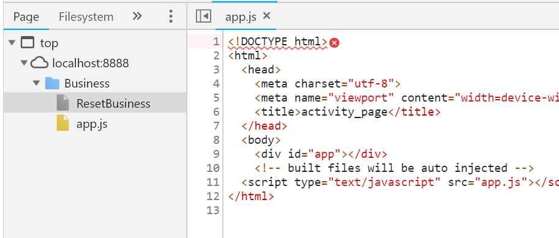Open the three-dot more options menu

tap(171, 17)
